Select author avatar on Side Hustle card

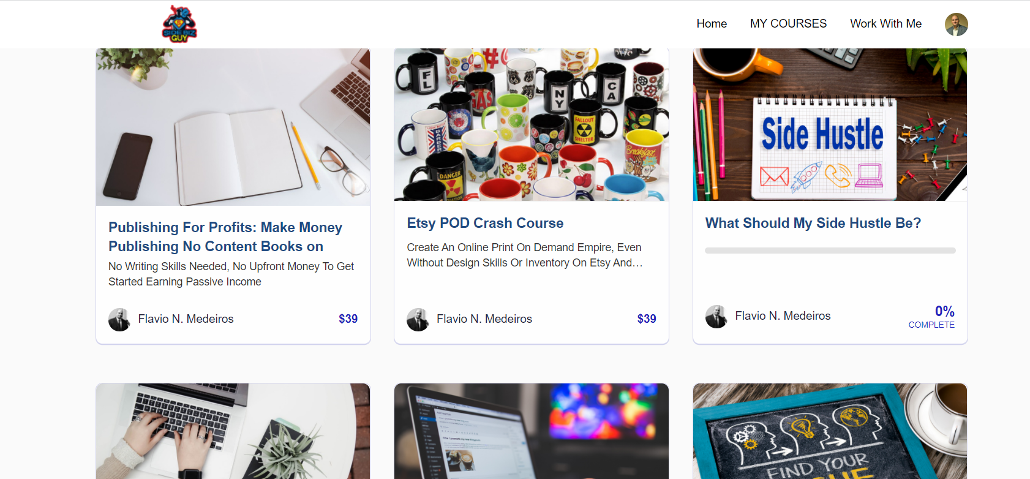coord(716,316)
